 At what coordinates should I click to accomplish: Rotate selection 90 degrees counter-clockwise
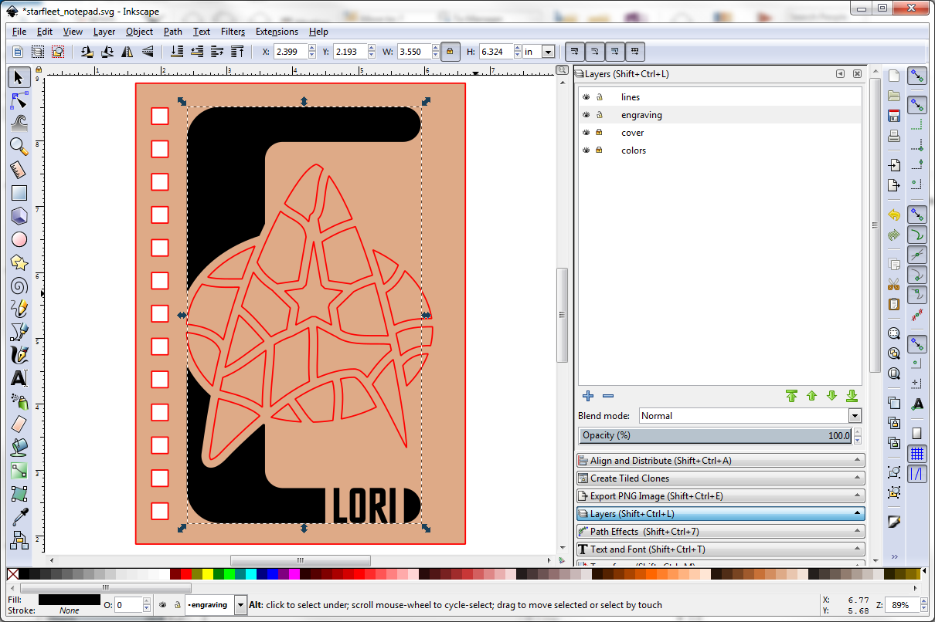coord(87,52)
